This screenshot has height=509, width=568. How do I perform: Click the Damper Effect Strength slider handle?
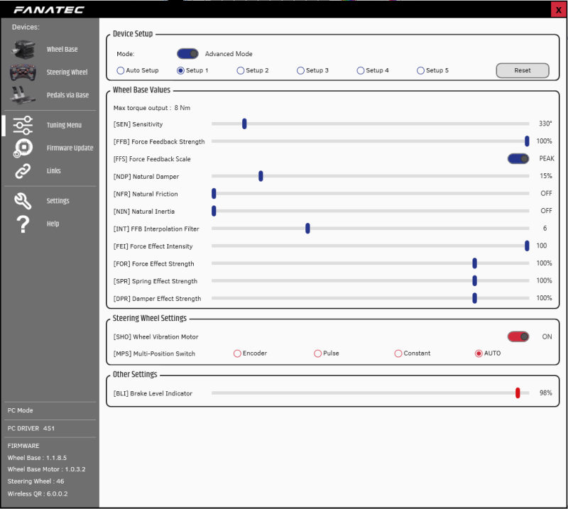[x=474, y=297]
